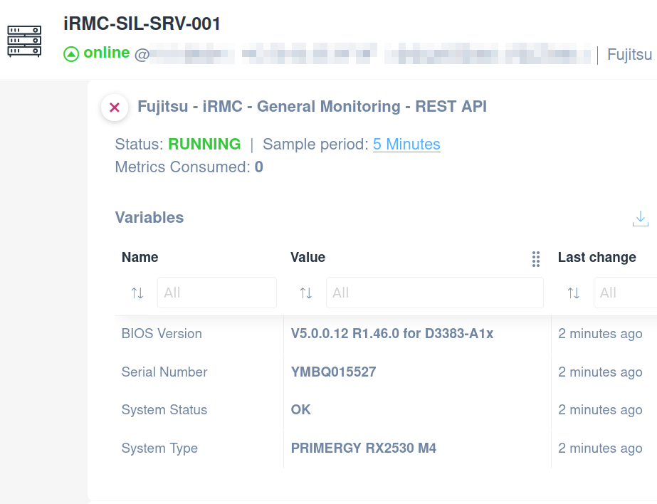The image size is (657, 504).
Task: Sort by Value column arrows
Action: coord(306,293)
